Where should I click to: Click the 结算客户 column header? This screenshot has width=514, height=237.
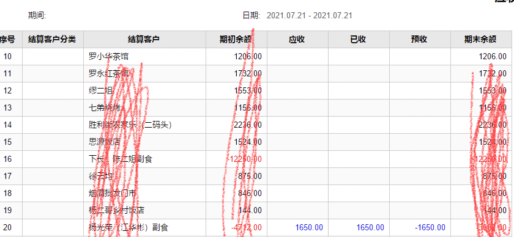tap(144, 40)
